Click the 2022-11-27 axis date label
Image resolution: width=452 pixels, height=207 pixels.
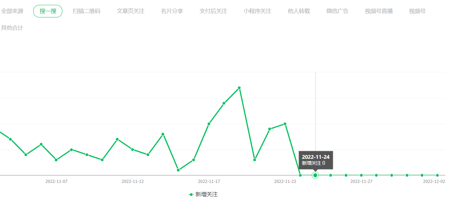[x=361, y=182]
